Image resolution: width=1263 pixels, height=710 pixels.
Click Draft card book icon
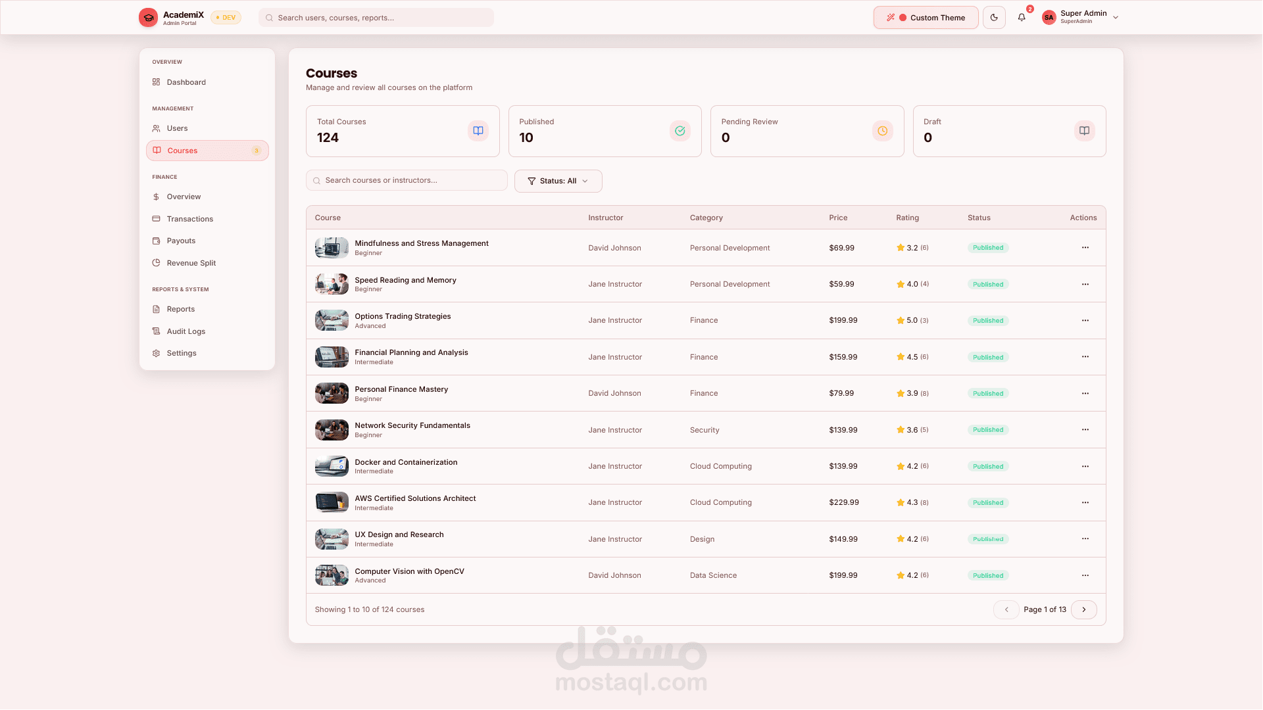pyautogui.click(x=1084, y=131)
